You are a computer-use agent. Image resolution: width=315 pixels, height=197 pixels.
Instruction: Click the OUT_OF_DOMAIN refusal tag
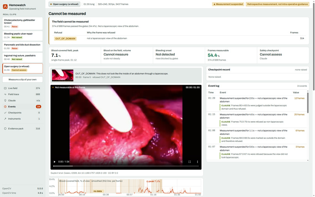click(65, 39)
